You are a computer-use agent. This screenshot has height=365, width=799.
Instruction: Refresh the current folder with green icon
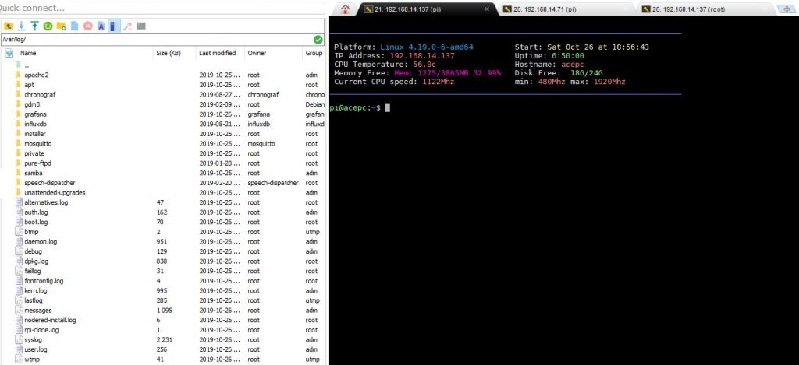pos(48,26)
